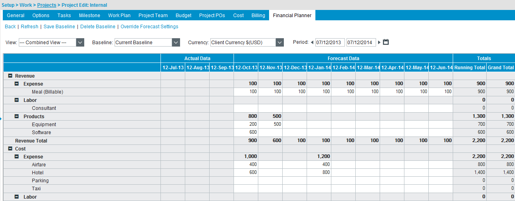Select the Airfare row label

[x=39, y=165]
